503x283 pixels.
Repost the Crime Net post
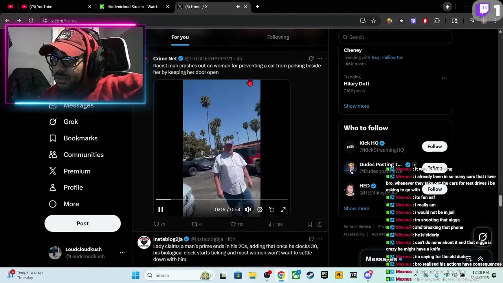click(196, 224)
